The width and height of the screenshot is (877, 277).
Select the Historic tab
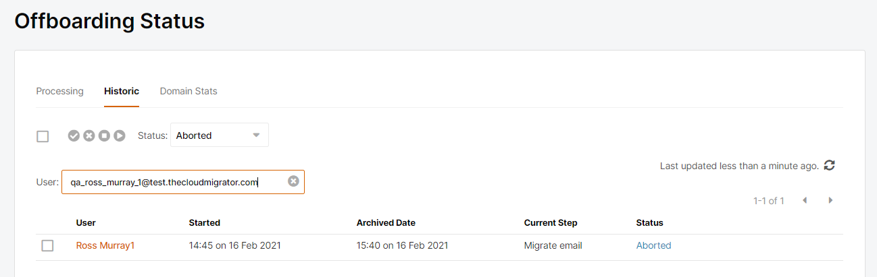pos(122,91)
